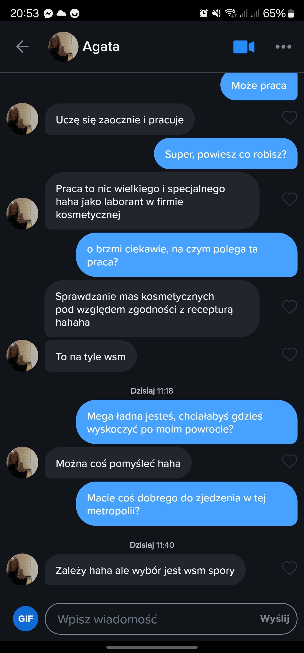This screenshot has height=653, width=304.
Task: Open Agata's profile photo in header
Action: 63,47
